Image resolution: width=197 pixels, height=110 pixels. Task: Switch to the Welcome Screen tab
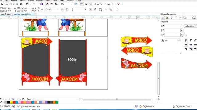click(5, 14)
